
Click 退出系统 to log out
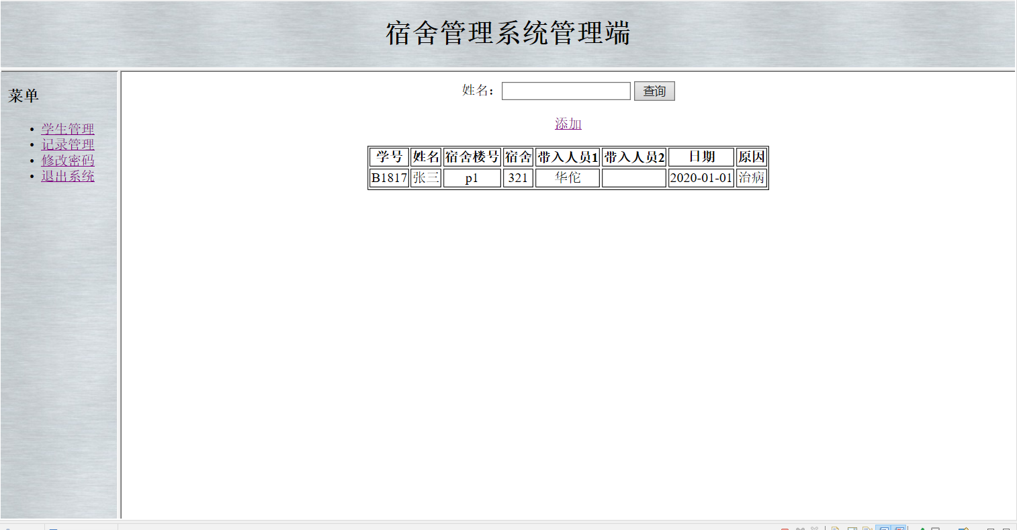tap(67, 175)
